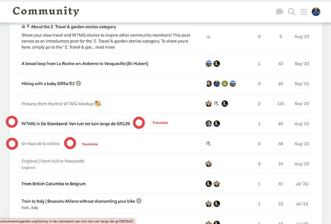Click unread badge on Train to Italy topic
The height and width of the screenshot is (224, 331).
click(x=139, y=201)
